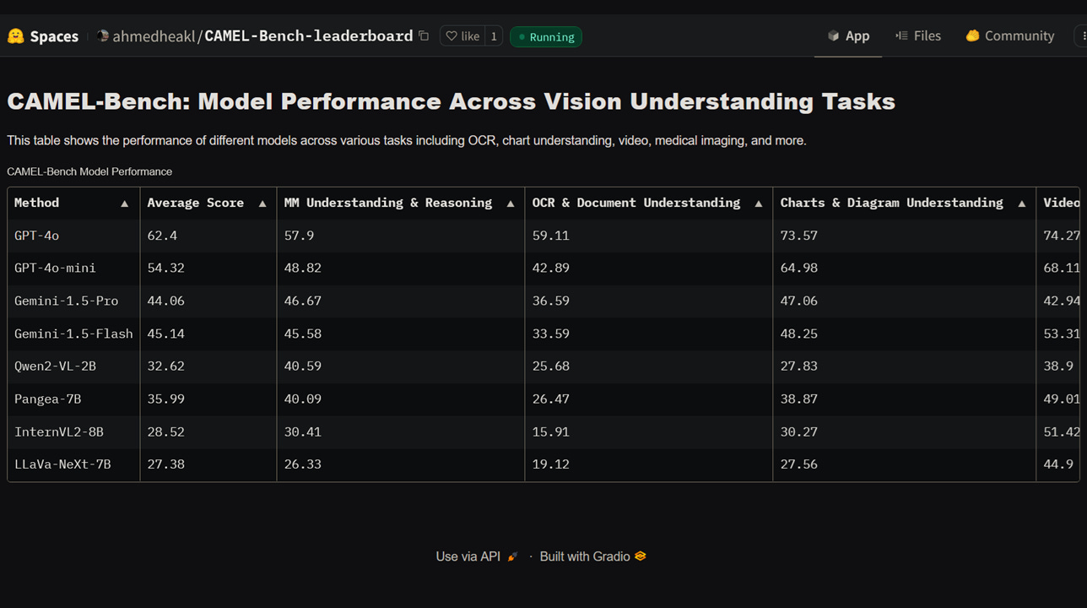1087x608 pixels.
Task: Open the Community tab
Action: [1010, 35]
